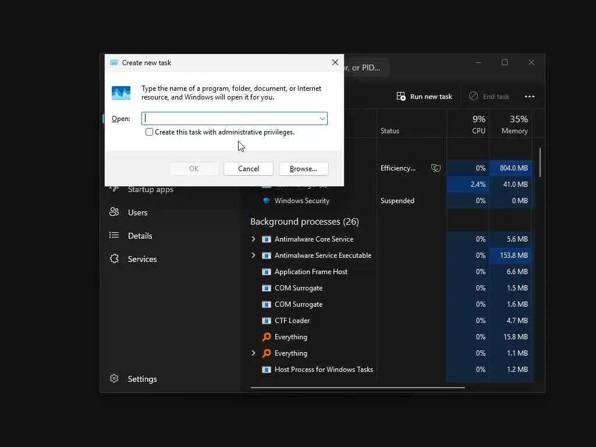596x447 pixels.
Task: Open the dropdown arrow in Open field
Action: coord(322,119)
